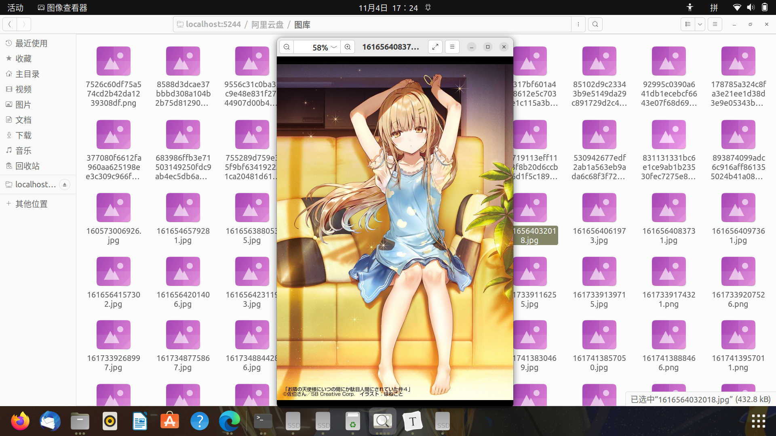Launch Firefox from the dock
This screenshot has height=436, width=776.
pos(20,421)
